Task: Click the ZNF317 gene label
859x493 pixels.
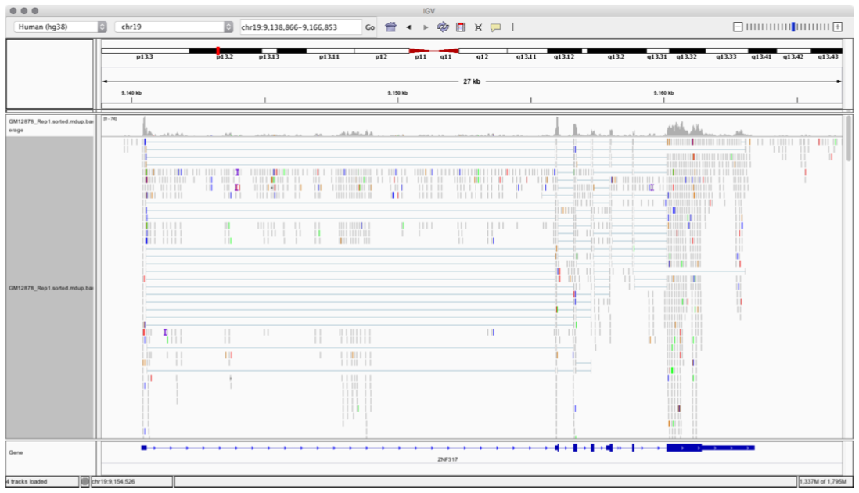Action: click(447, 459)
